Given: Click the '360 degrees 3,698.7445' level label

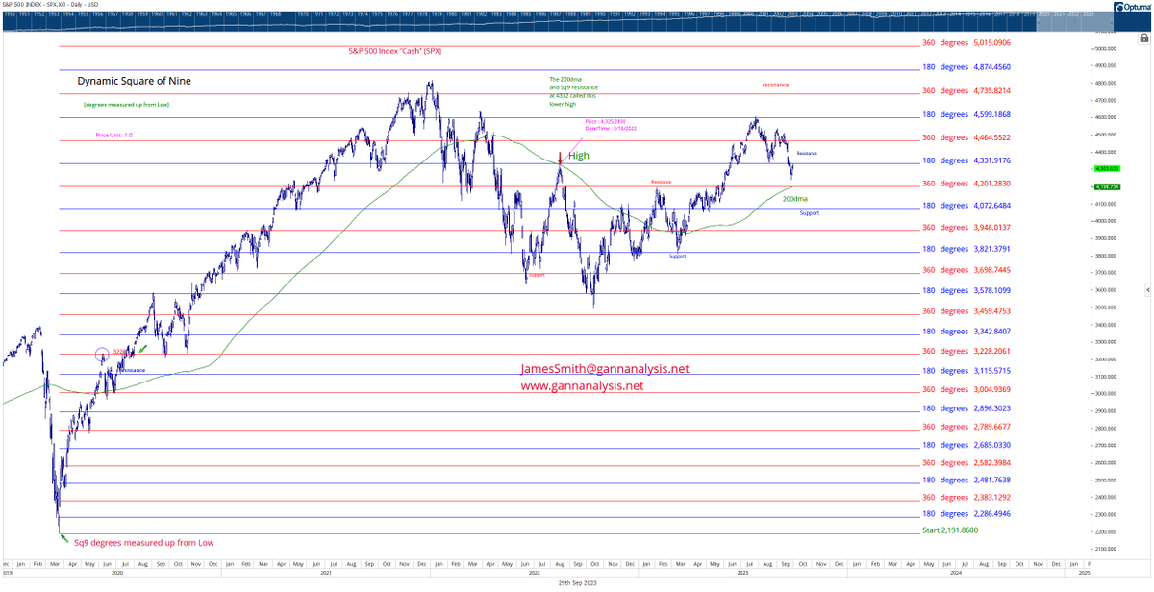Looking at the screenshot, I should [x=966, y=271].
